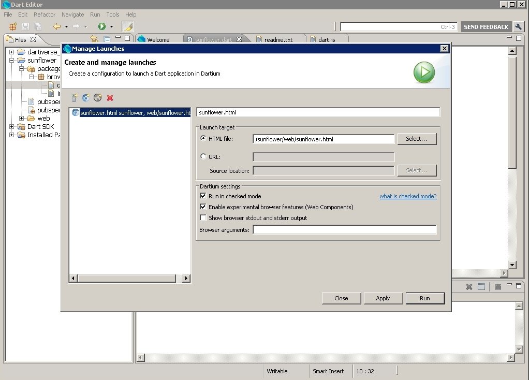Screen dimensions: 529x380
Task: Click the Apply button
Action: [383, 298]
